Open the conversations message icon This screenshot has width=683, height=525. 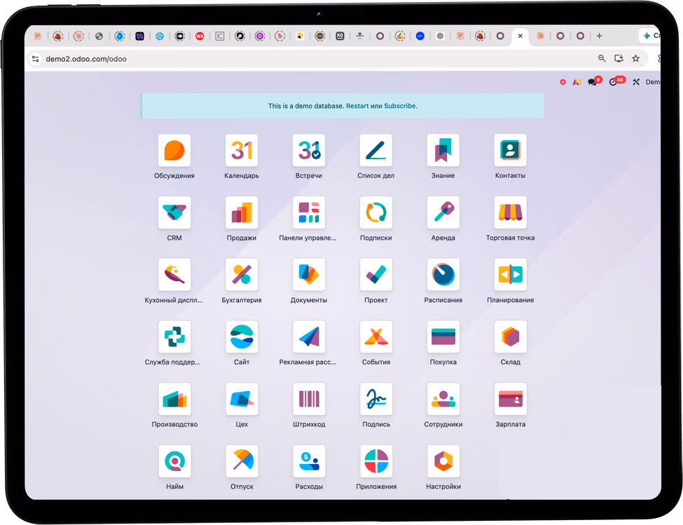click(593, 82)
